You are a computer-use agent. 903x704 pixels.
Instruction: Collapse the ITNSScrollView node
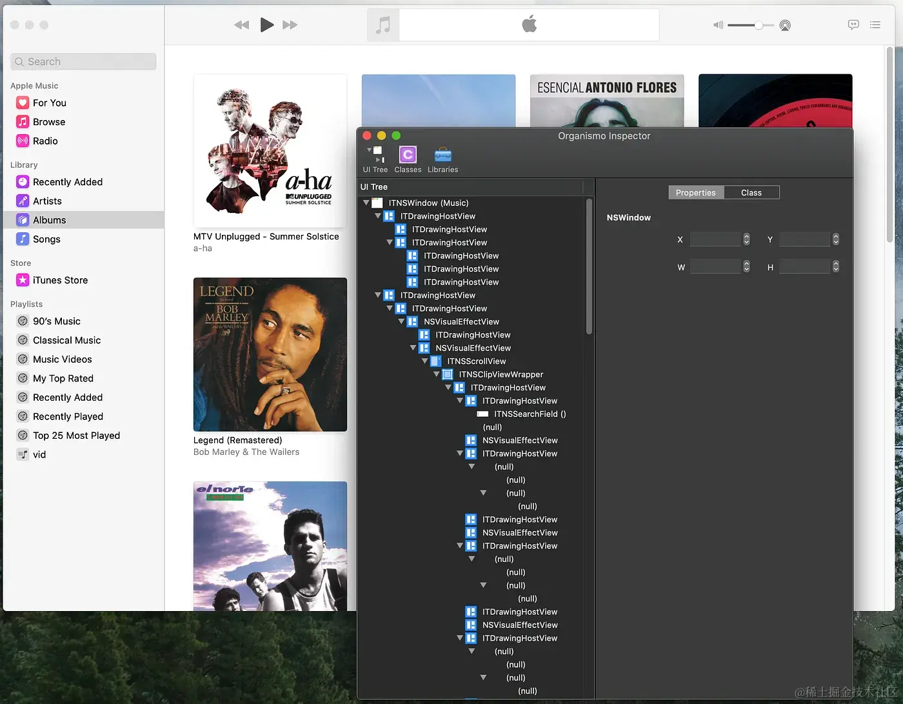tap(425, 361)
